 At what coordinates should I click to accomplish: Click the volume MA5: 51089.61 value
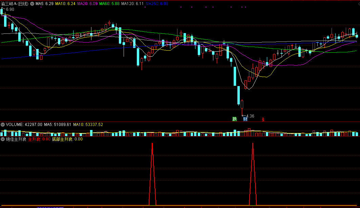(x=57, y=125)
